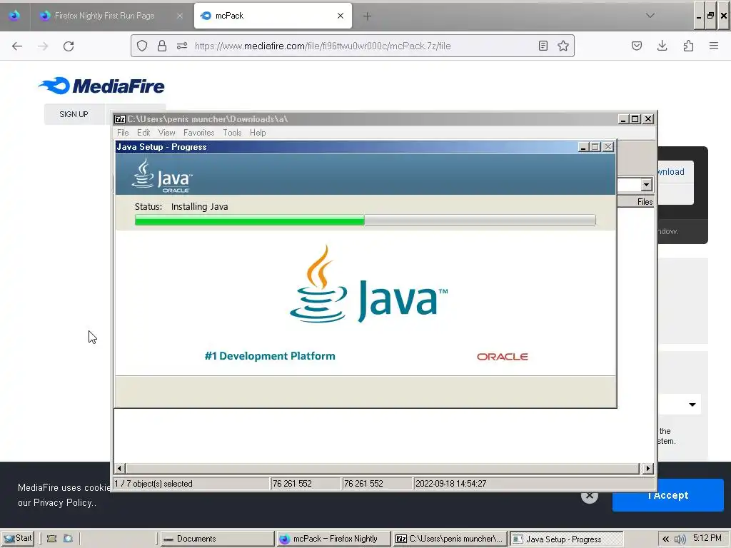731x548 pixels.
Task: Select the mcPack tab
Action: (x=273, y=16)
